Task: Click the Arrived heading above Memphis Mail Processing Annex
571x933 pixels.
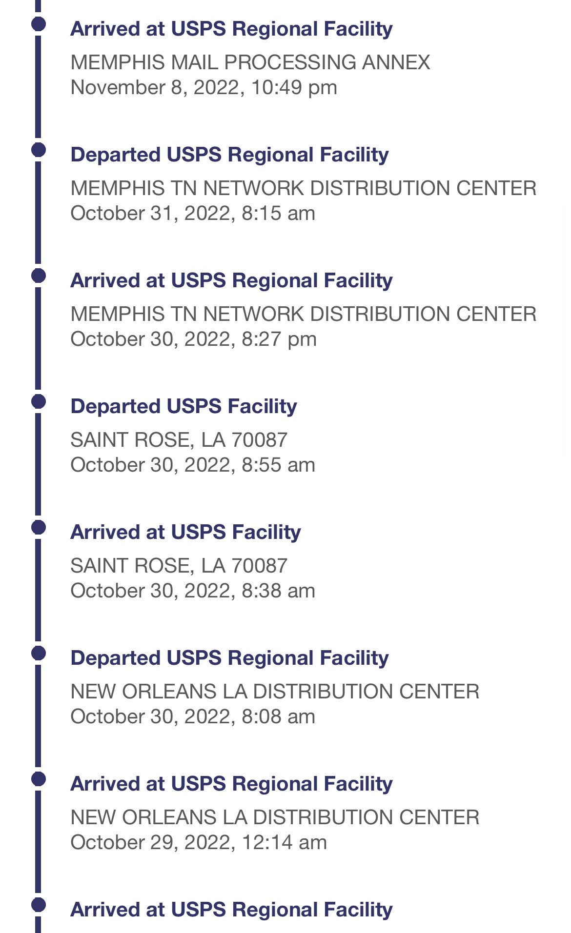Action: pyautogui.click(x=231, y=29)
